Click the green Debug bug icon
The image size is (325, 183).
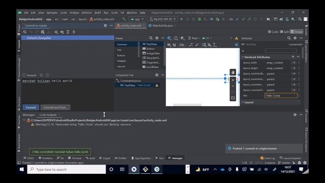[x=200, y=19]
